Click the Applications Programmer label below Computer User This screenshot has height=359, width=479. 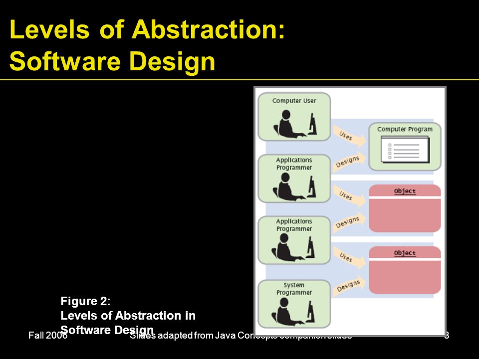(294, 164)
